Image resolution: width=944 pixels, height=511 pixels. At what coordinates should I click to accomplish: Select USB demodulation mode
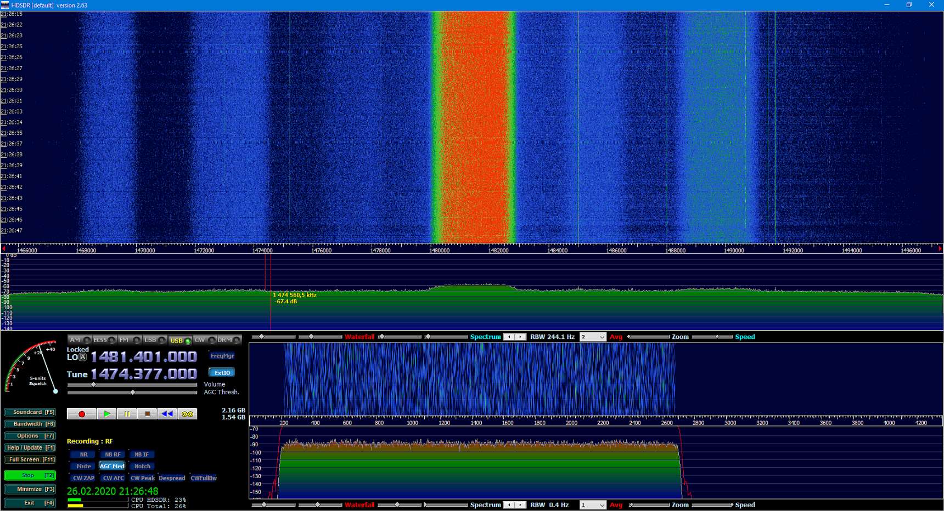180,340
